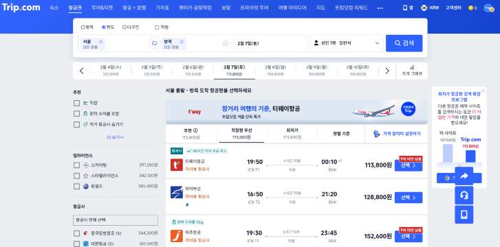Screen dimensions: 500x247
Task: Select the 직항편 우선 sort tab
Action: [241, 134]
